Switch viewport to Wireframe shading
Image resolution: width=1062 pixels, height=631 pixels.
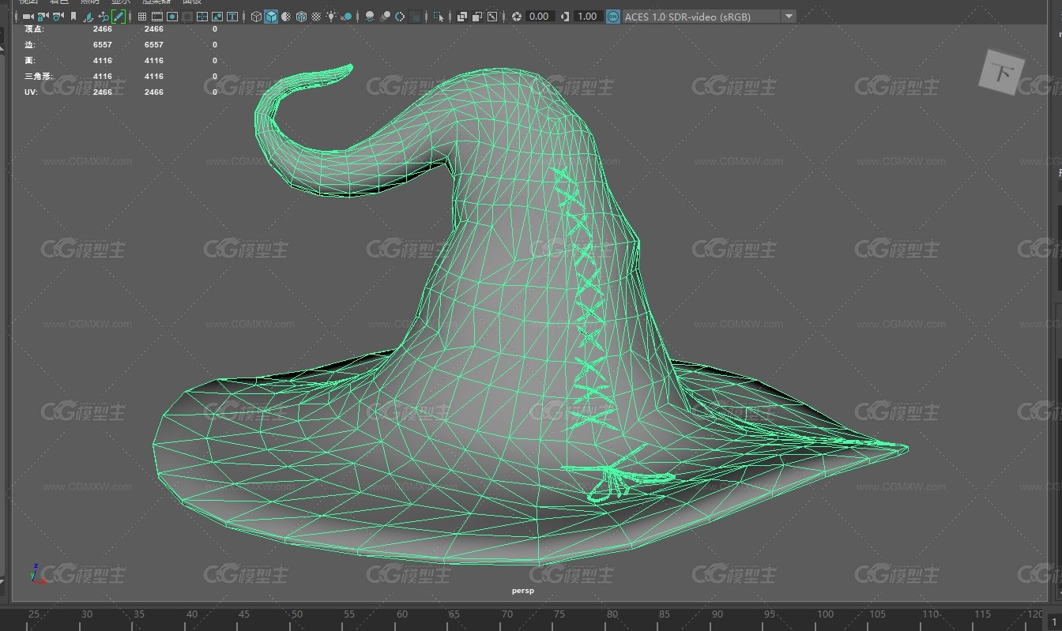(257, 16)
